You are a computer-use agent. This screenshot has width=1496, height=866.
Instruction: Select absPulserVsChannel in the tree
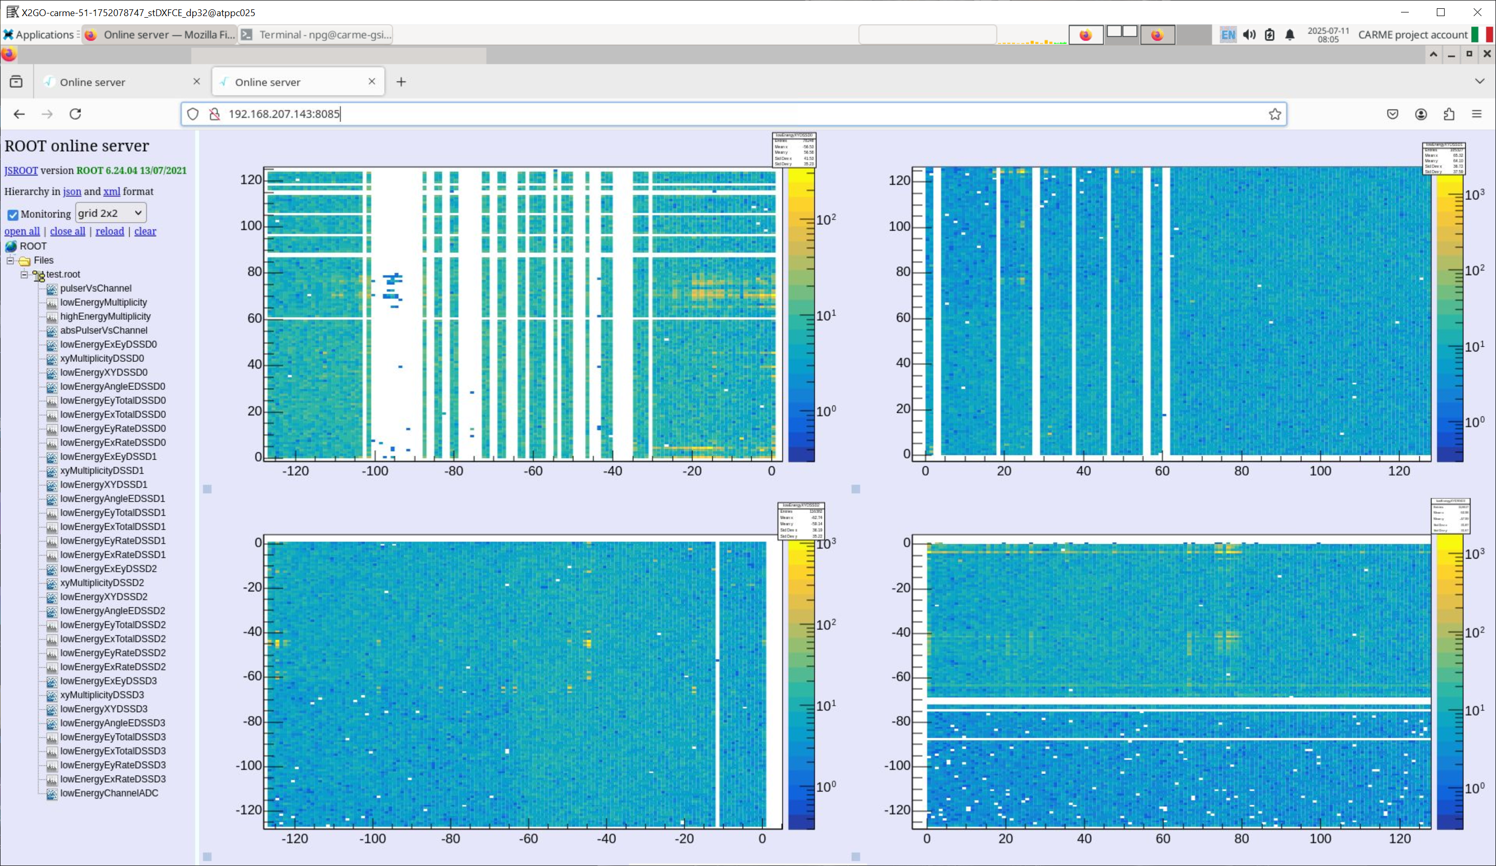coord(103,330)
